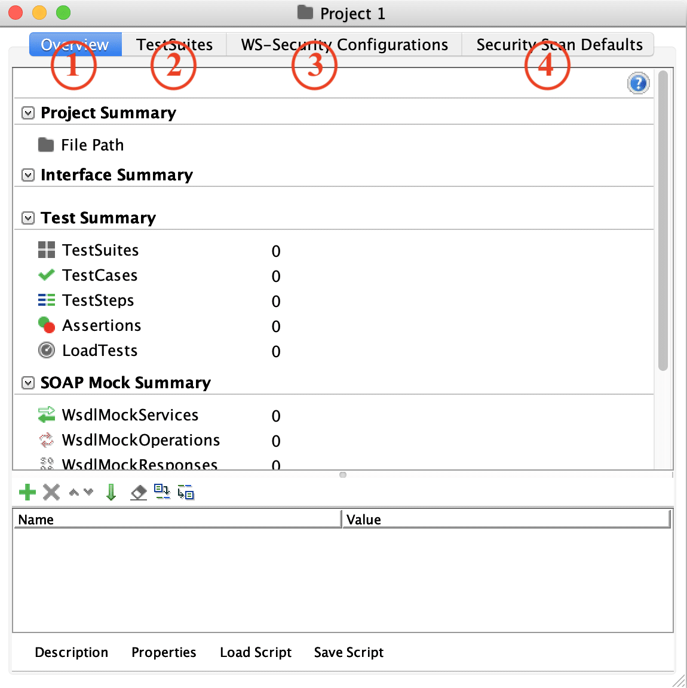
Task: Click the WsdlMockServices count value 0
Action: pyautogui.click(x=275, y=416)
